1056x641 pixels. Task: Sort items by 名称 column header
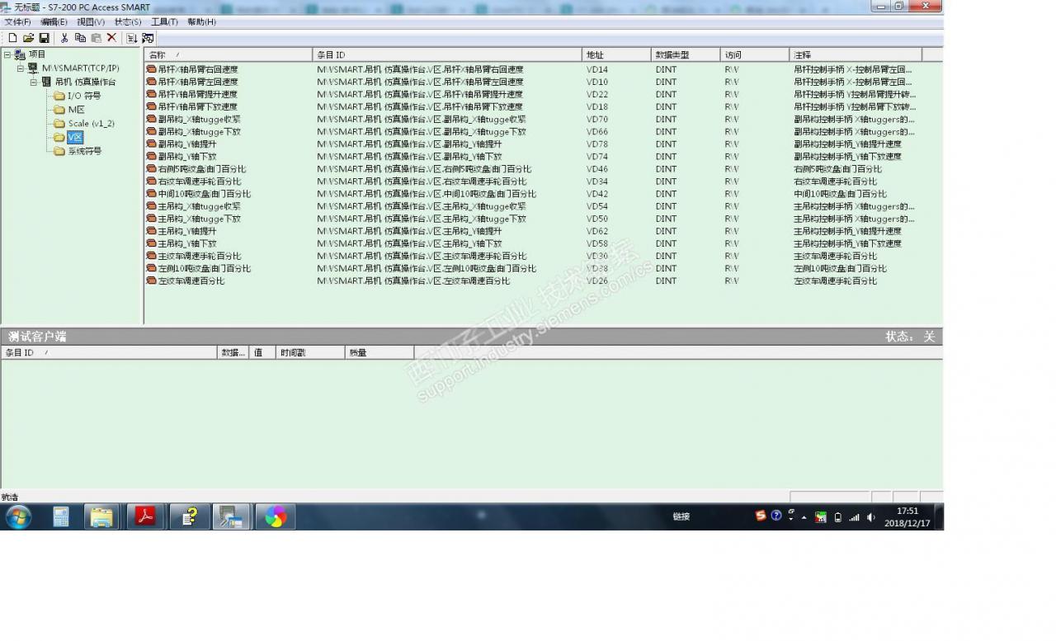[229, 54]
